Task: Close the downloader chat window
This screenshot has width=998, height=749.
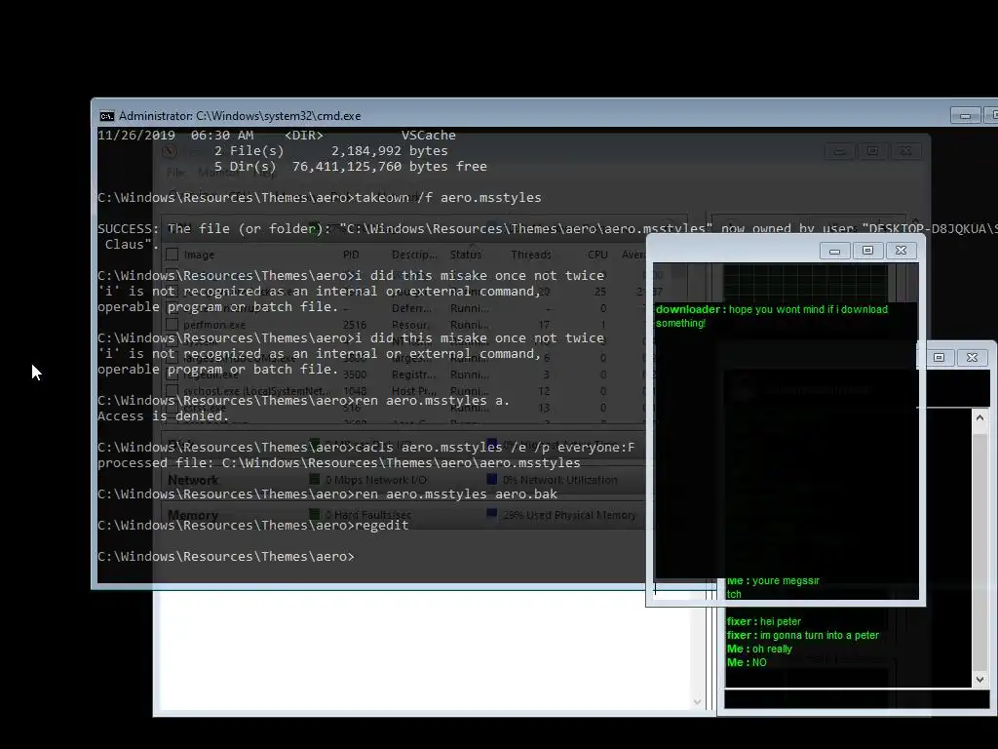Action: [901, 251]
